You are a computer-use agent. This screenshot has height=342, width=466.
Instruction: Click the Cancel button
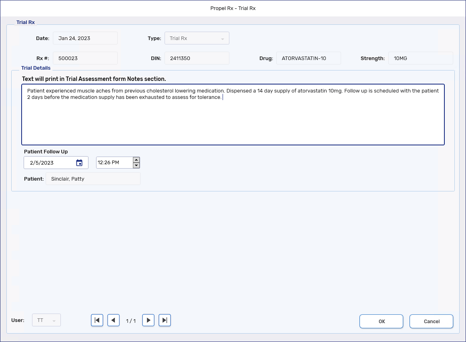[x=431, y=321]
